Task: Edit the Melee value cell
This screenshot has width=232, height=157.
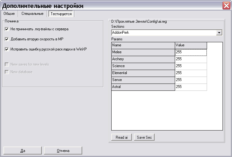Action: tap(191, 52)
